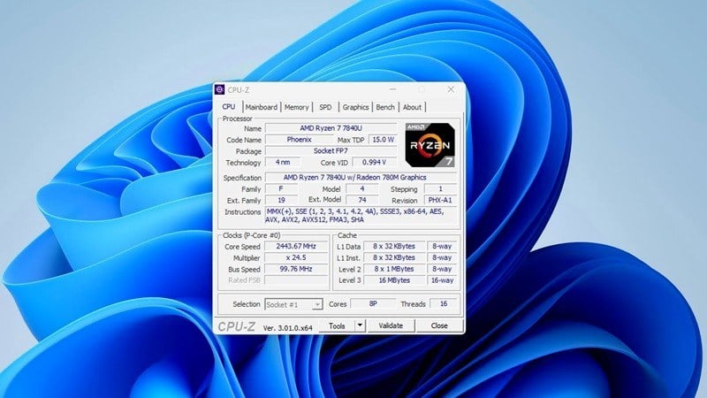The height and width of the screenshot is (398, 707).
Task: Click the Multiplier value x 24.5
Action: point(296,257)
